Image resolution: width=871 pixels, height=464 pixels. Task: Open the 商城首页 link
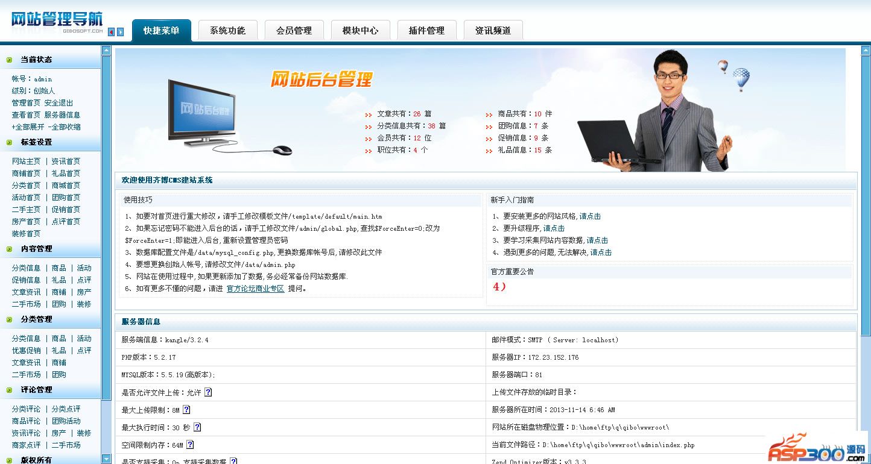click(66, 186)
